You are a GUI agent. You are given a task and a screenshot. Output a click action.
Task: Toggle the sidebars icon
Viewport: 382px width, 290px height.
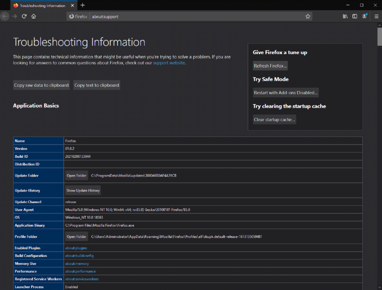pos(355,16)
